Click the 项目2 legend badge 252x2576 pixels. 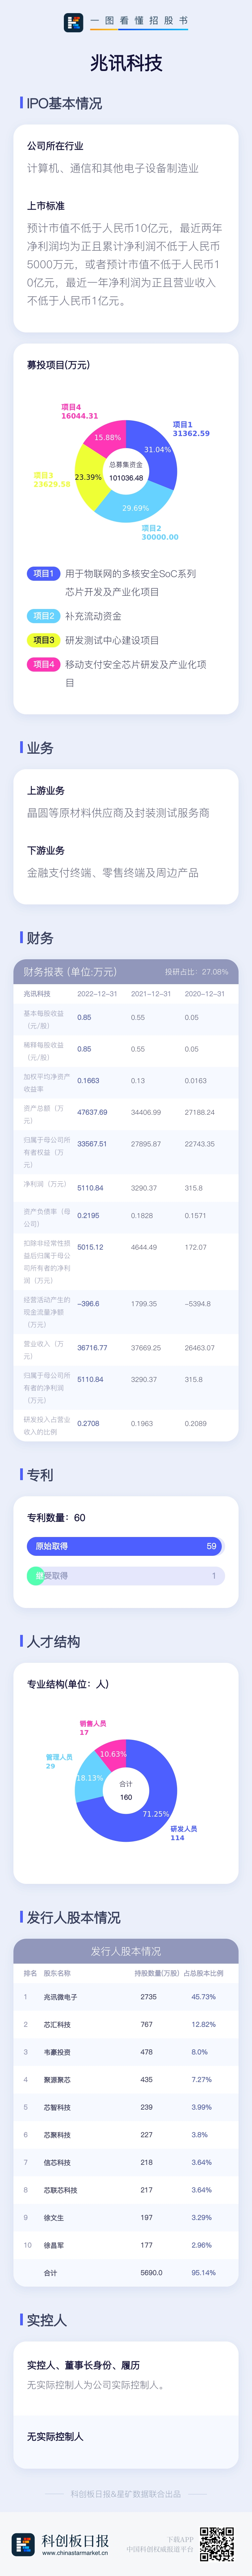tap(43, 616)
